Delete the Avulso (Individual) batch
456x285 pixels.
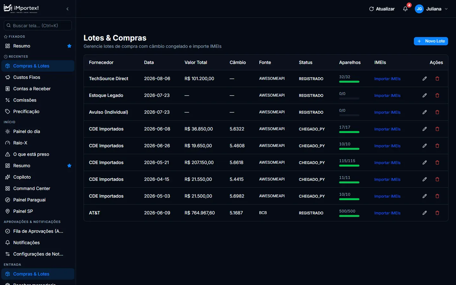coord(437,112)
